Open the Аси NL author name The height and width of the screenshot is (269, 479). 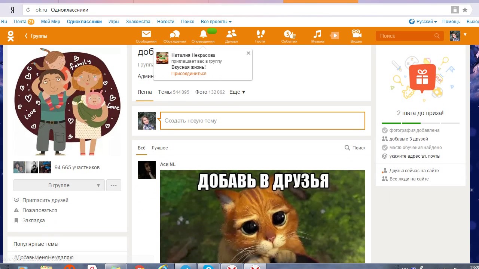(168, 164)
